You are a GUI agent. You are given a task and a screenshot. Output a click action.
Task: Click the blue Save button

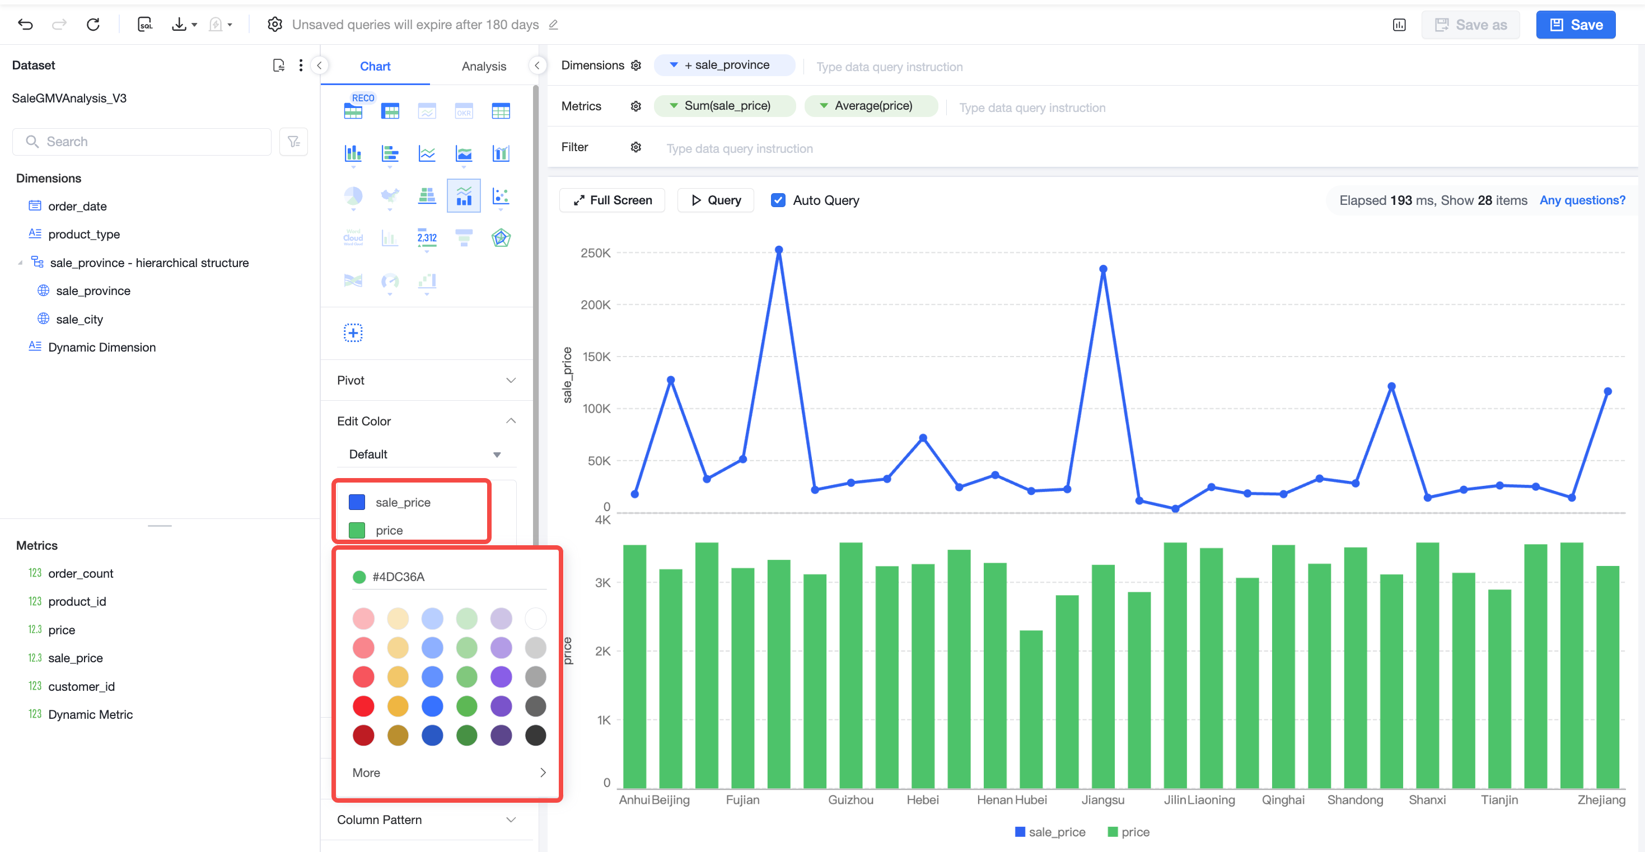click(1576, 25)
